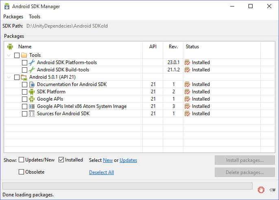Viewport: 279px width, 200px height.
Task: Select Google APIs Intel x86 Atom System Image text
Action: click(82, 106)
